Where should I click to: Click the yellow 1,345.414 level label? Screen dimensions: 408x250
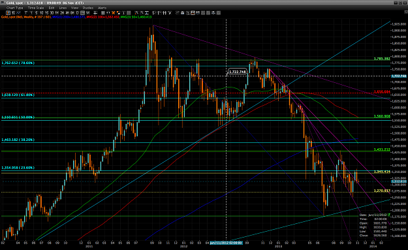(382, 172)
